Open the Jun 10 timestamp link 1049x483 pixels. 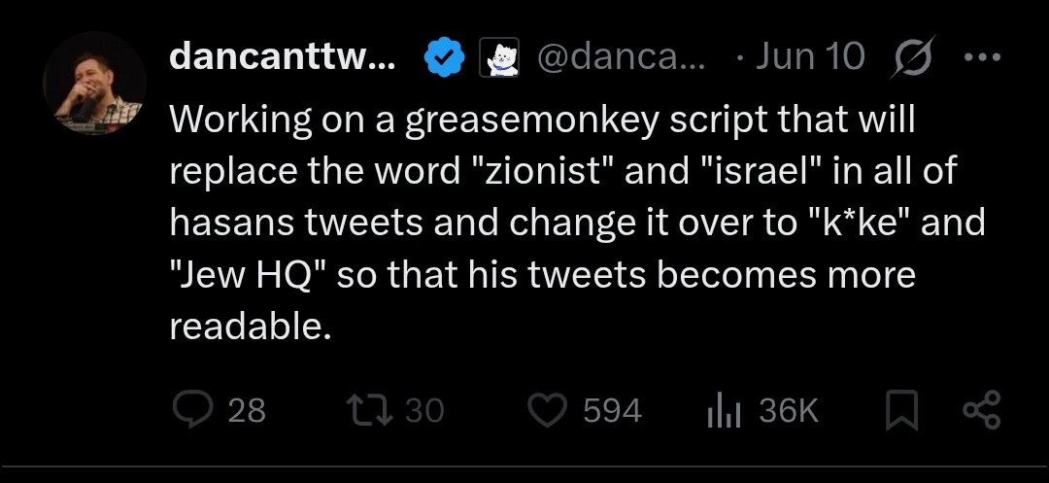(810, 56)
